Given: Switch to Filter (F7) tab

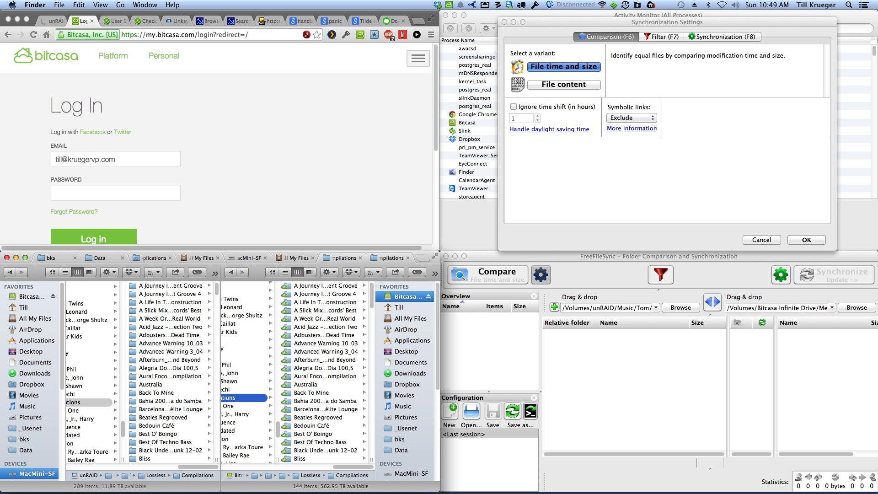Looking at the screenshot, I should pos(661,37).
